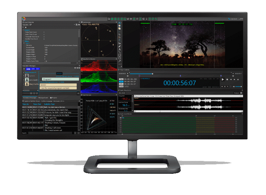This screenshot has width=266, height=195.
Task: Click the application logo in top-left corner
Action: [x=24, y=19]
